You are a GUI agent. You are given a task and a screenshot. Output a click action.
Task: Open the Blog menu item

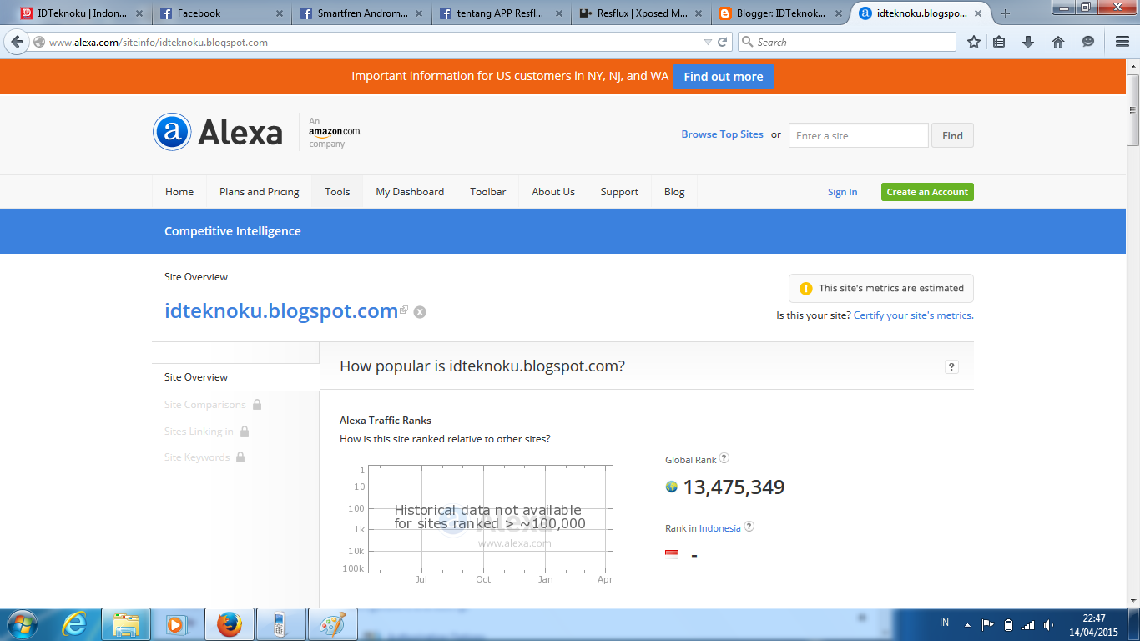tap(674, 192)
